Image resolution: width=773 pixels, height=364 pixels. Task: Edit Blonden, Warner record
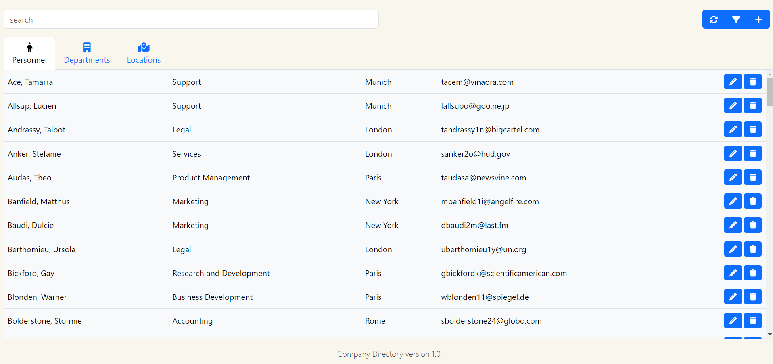pos(733,297)
